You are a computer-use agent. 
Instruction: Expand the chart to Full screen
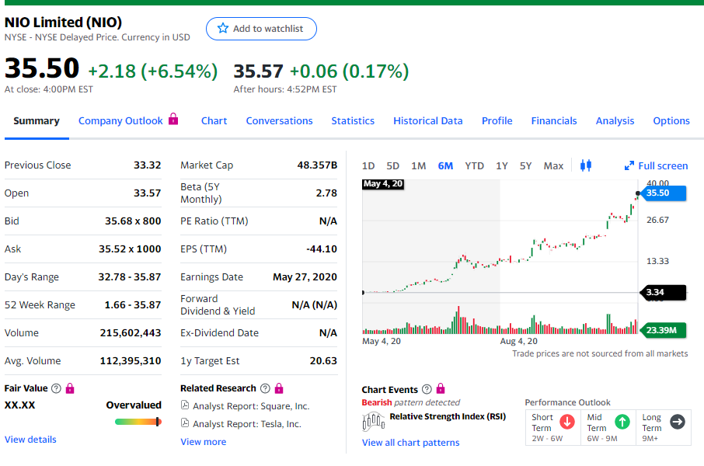pyautogui.click(x=656, y=165)
